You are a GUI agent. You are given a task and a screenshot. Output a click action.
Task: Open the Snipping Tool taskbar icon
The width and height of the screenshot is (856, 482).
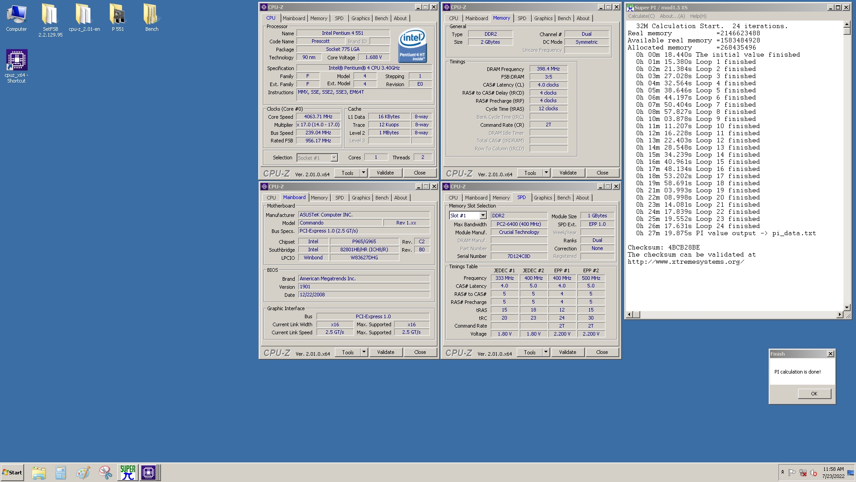[x=105, y=473]
